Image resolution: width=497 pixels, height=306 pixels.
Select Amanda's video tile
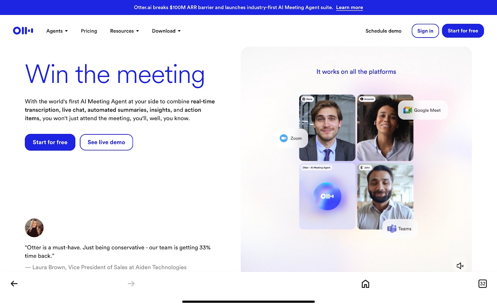tap(385, 128)
